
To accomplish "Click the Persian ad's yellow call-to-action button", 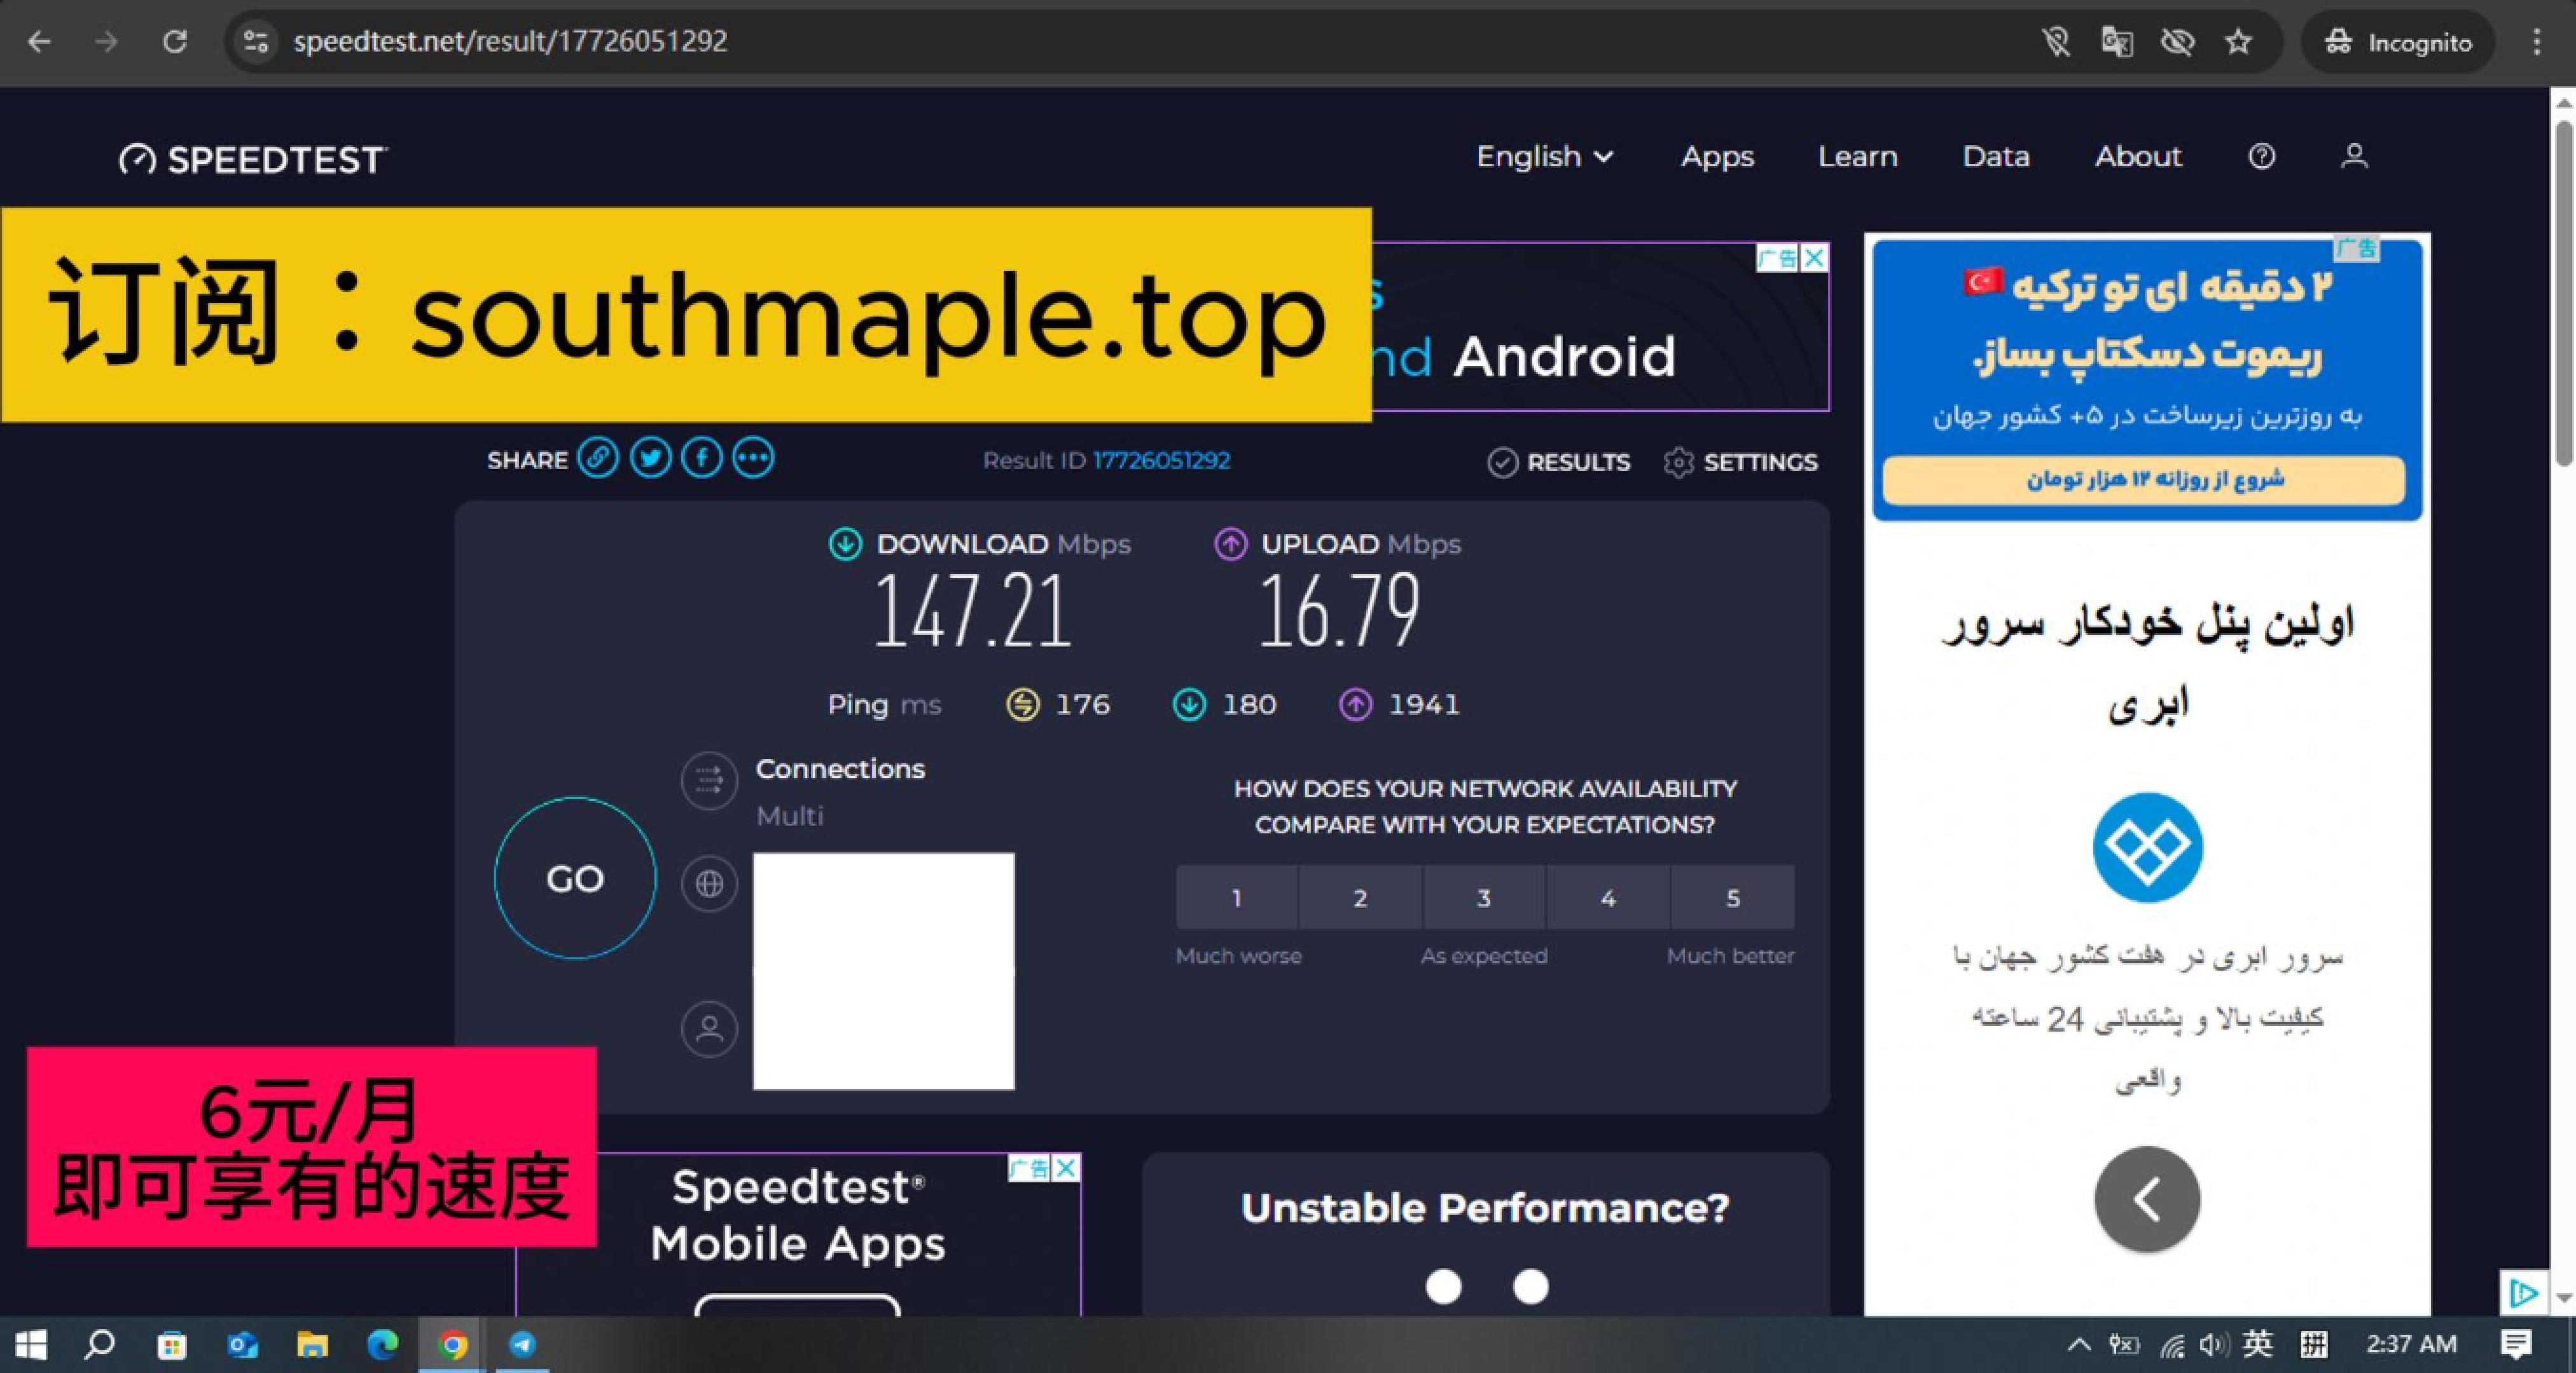I will [2145, 481].
